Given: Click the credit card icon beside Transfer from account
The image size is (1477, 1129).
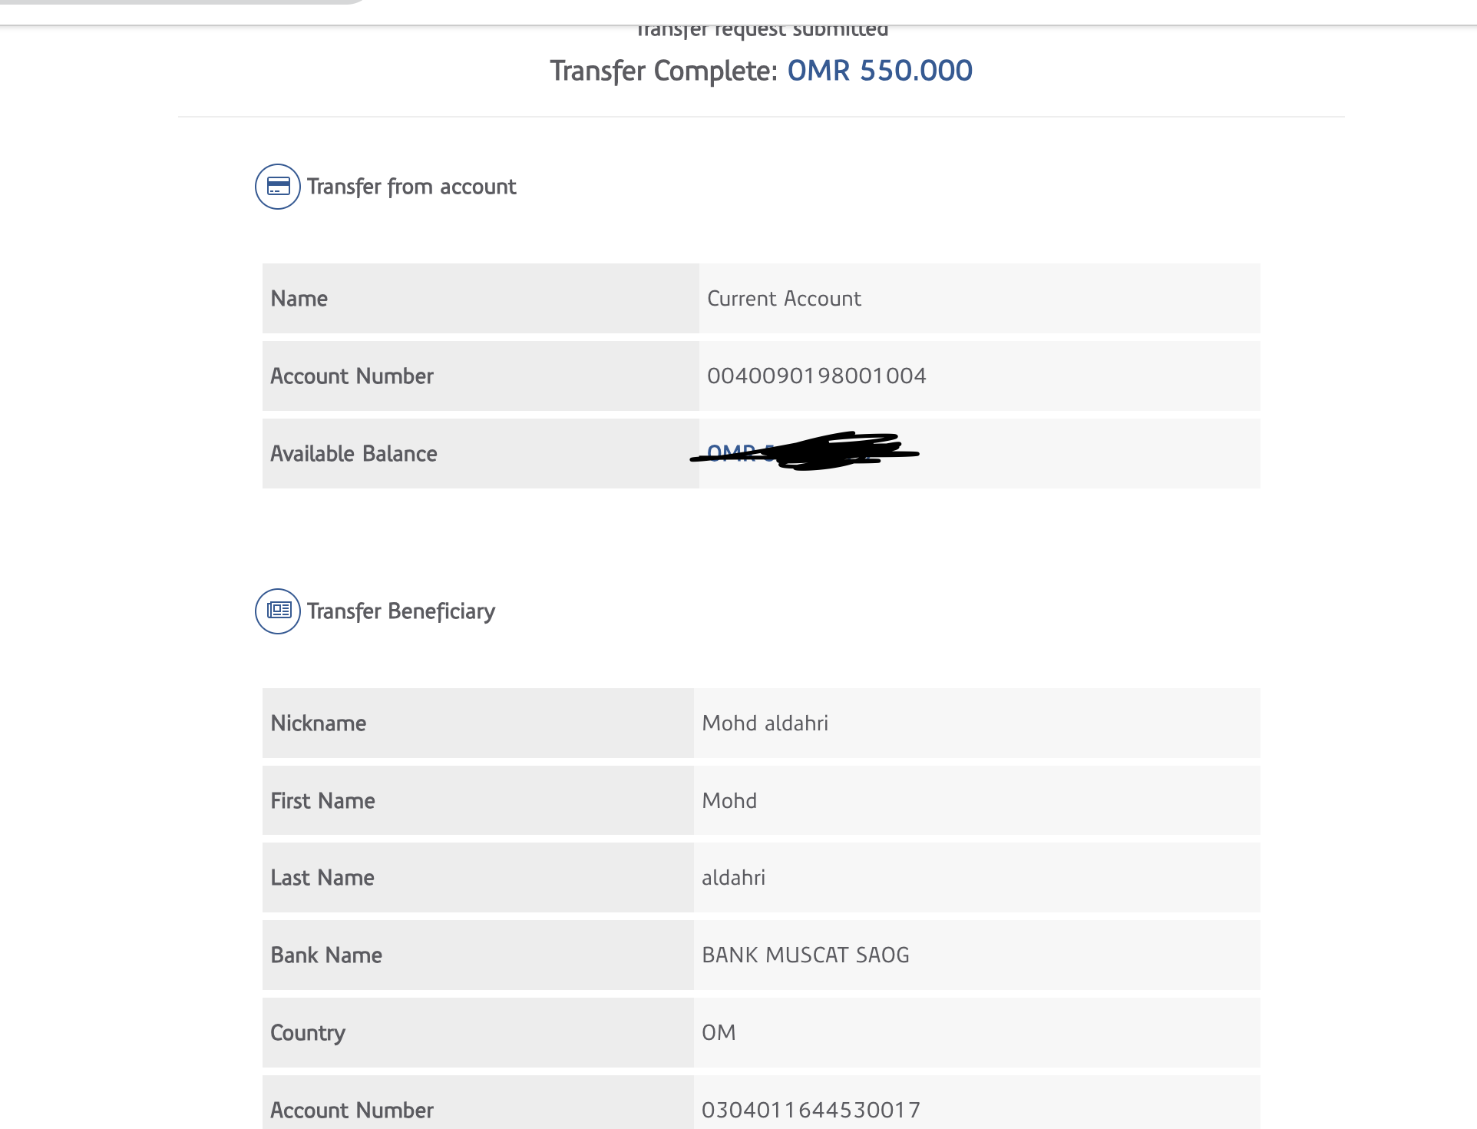Looking at the screenshot, I should click(x=277, y=187).
